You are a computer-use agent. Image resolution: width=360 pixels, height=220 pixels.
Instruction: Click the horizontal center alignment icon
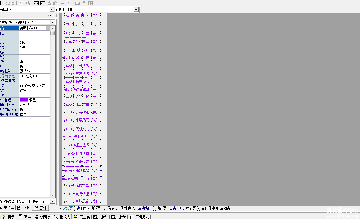(49, 3)
